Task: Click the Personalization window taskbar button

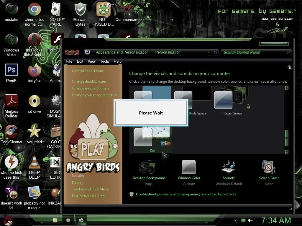Action: [81, 220]
